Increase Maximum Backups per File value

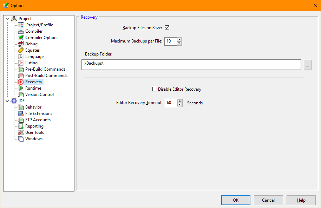coord(179,39)
